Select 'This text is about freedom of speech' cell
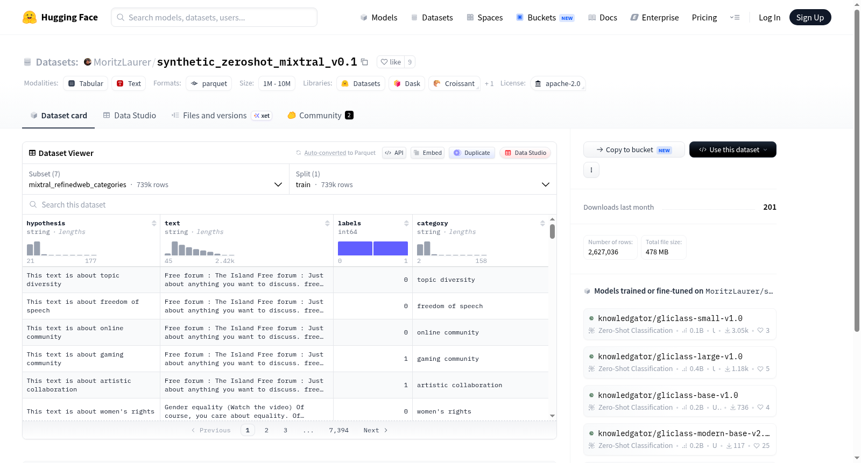 (91, 306)
